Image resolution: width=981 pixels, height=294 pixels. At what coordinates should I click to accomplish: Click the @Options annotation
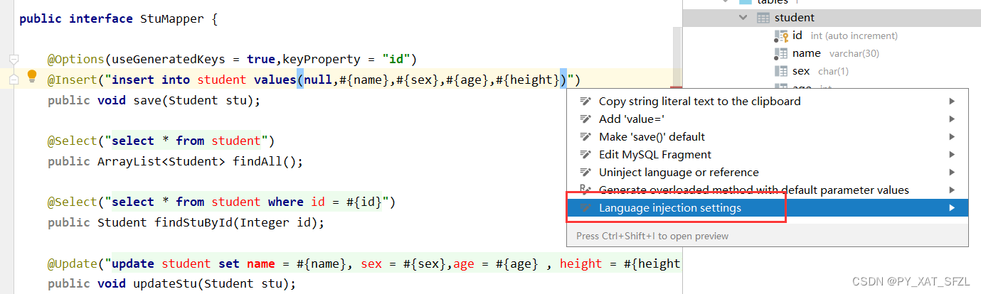coord(76,59)
